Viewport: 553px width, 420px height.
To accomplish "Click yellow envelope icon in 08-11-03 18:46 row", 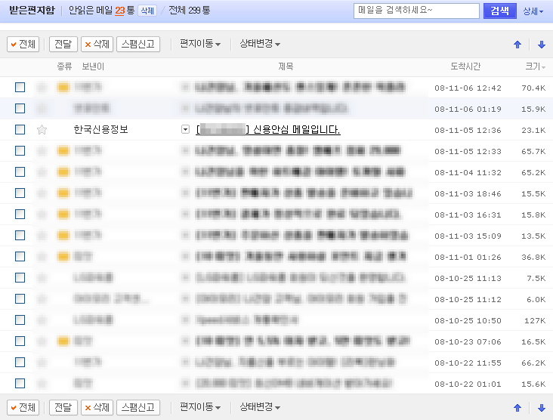I will coord(63,193).
